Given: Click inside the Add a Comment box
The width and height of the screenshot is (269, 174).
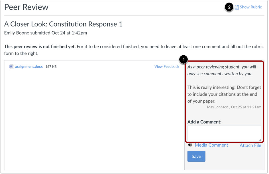Looking at the screenshot, I should click(x=224, y=133).
